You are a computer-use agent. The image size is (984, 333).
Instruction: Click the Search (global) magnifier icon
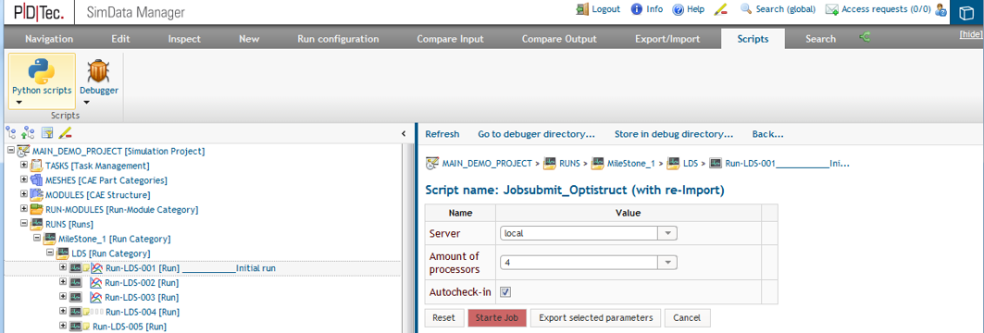point(746,8)
